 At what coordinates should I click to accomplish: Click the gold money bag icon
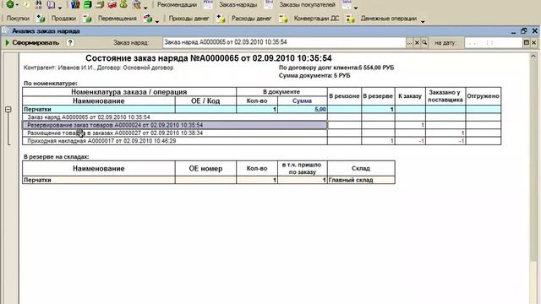tap(123, 4)
